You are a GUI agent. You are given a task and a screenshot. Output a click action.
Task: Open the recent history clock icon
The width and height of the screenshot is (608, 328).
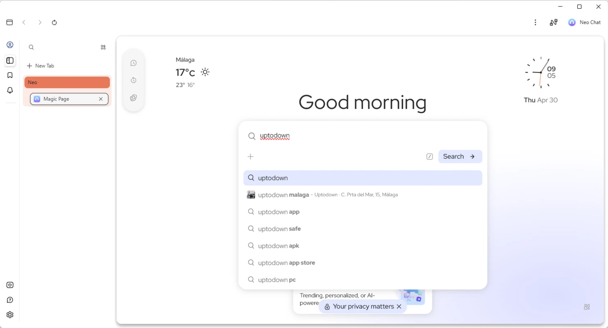(133, 80)
